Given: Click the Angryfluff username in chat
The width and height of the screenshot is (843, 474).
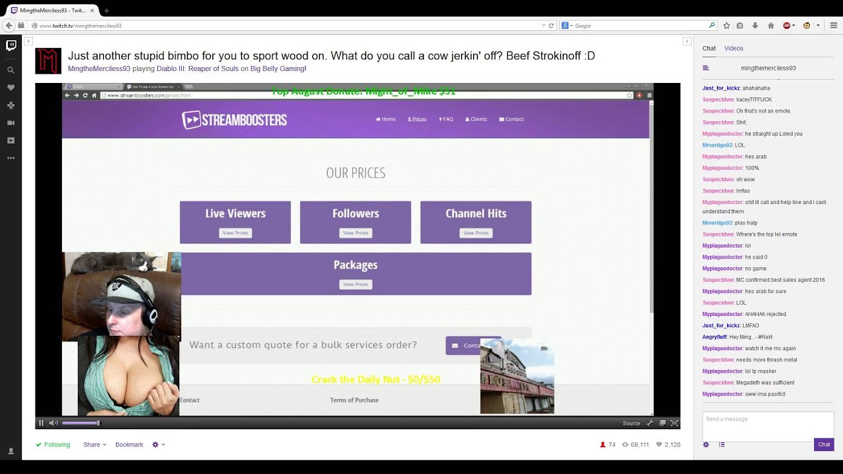Looking at the screenshot, I should pos(715,337).
